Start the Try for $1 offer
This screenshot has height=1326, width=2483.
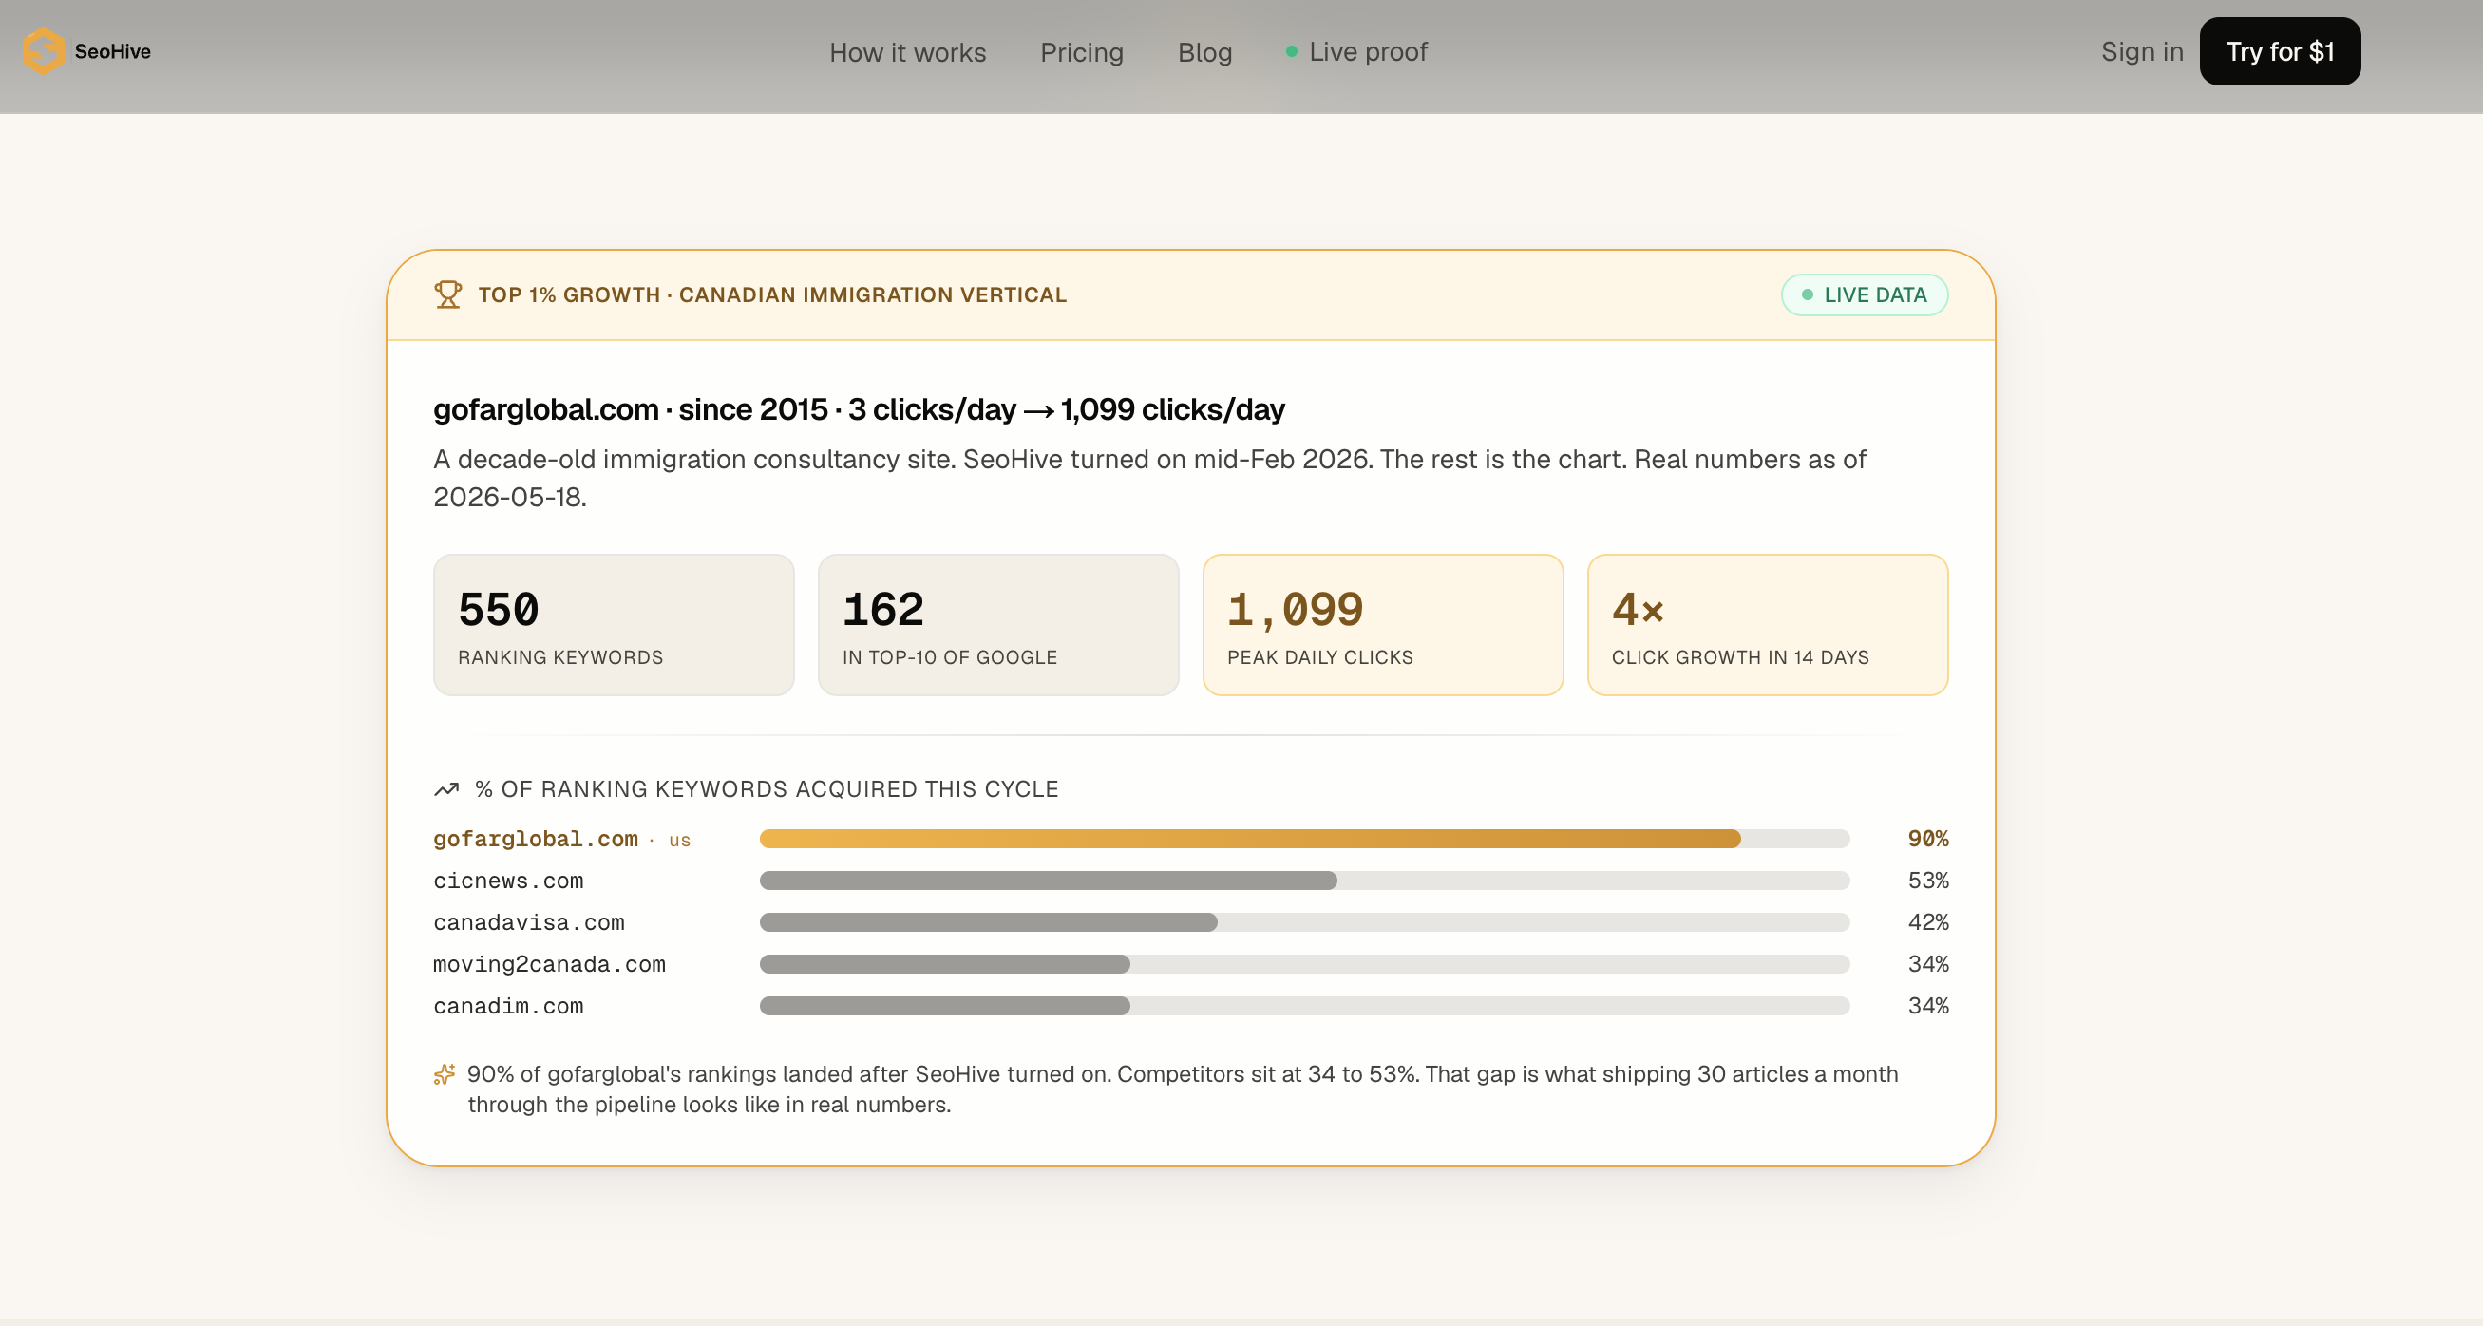coord(2279,52)
